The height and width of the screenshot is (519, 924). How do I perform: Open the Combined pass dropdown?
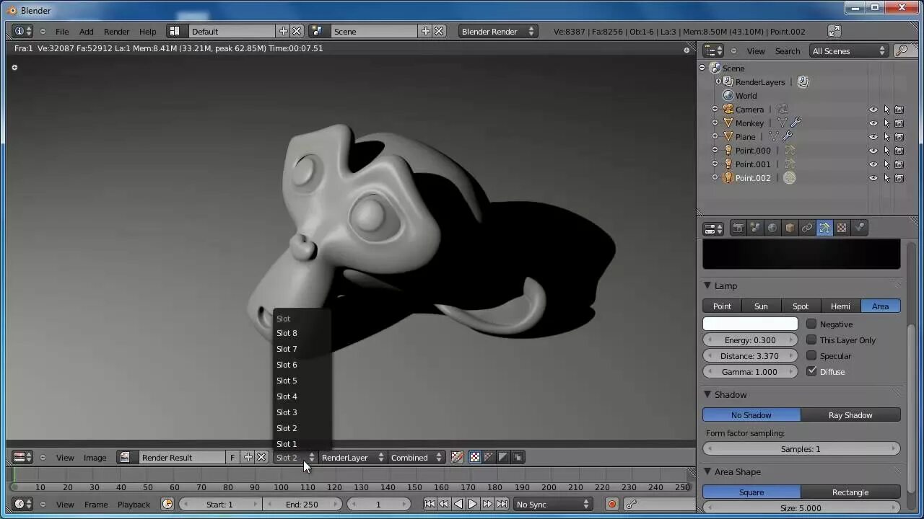click(x=416, y=457)
